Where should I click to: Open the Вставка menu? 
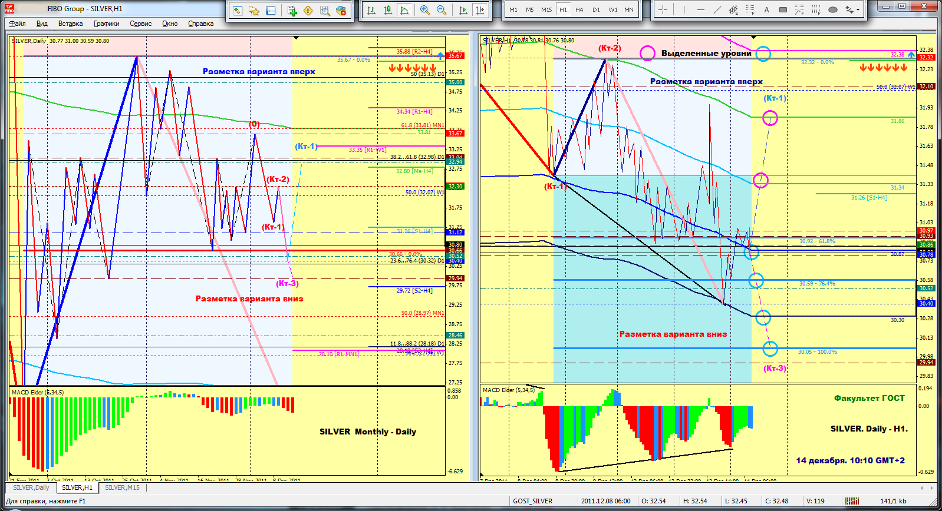pyautogui.click(x=71, y=24)
